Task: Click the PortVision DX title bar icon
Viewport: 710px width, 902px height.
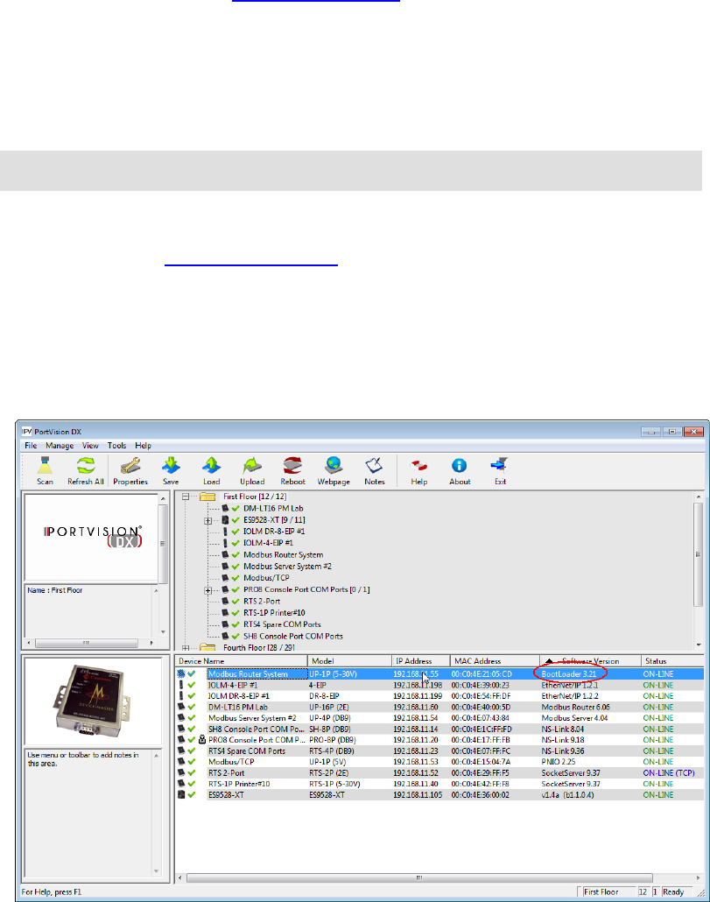Action: [26, 432]
